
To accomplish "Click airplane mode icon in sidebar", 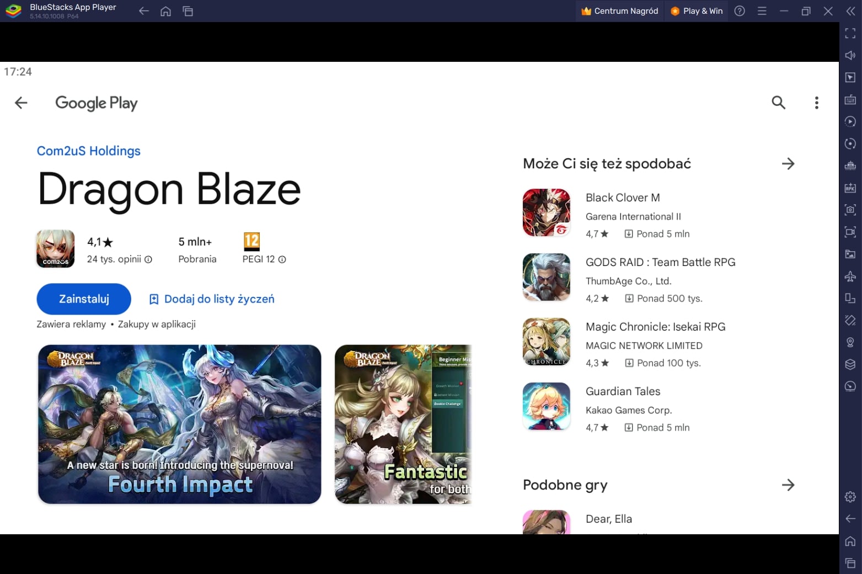I will coord(850,276).
